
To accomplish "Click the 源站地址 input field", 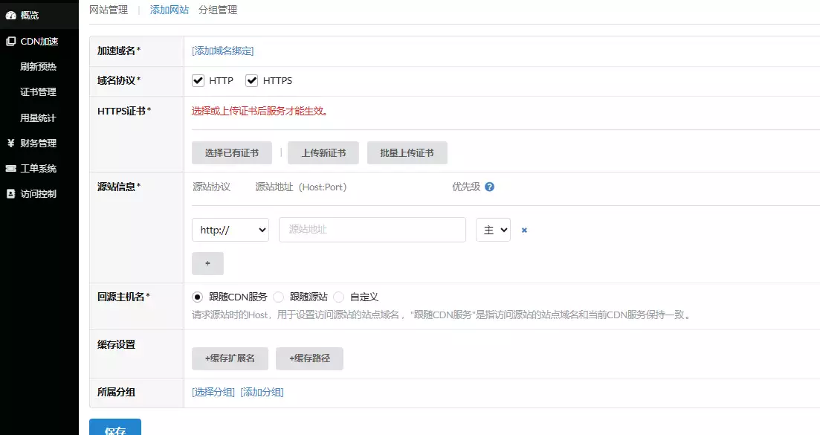I will (372, 230).
